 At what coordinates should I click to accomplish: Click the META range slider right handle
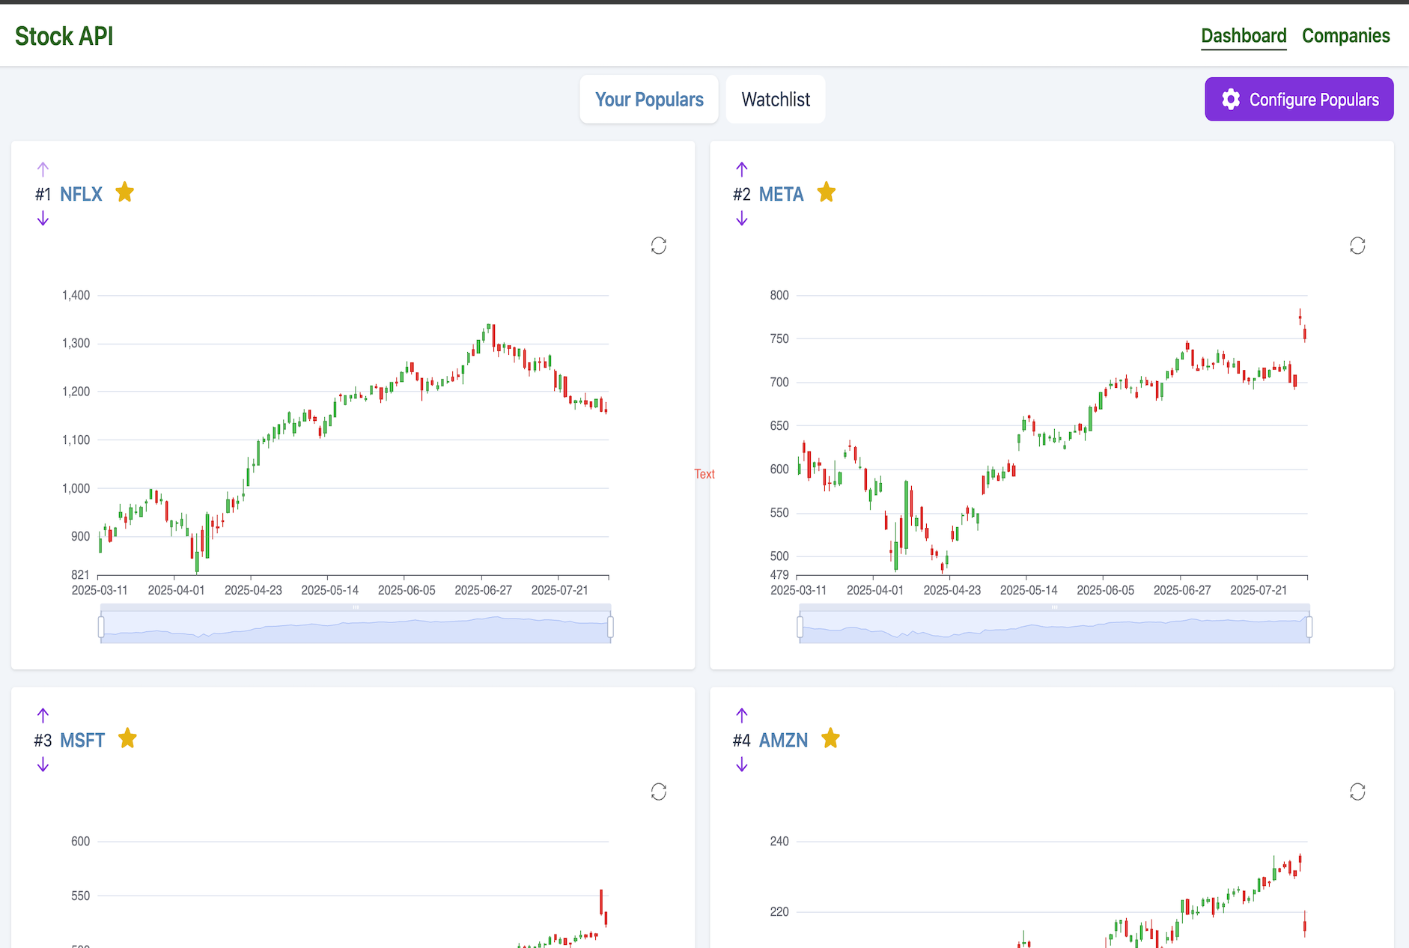click(1309, 627)
